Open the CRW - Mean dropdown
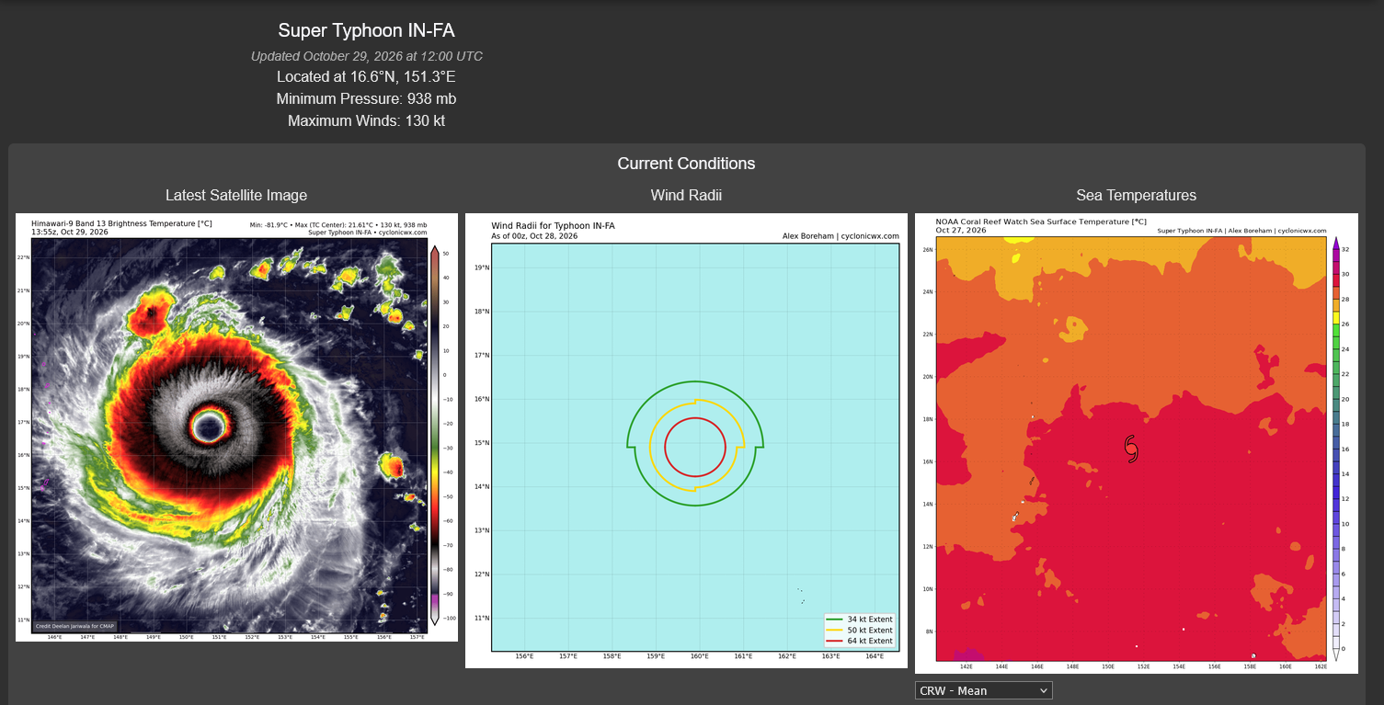The width and height of the screenshot is (1384, 705). [x=983, y=690]
